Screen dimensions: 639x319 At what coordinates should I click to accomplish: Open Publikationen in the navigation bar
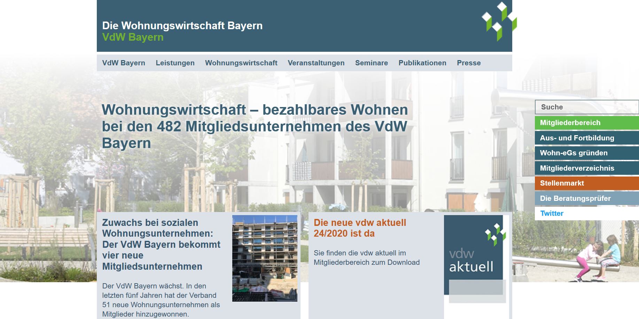[422, 63]
